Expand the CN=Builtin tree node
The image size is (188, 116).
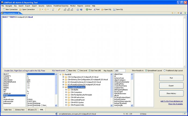click(x=66, y=90)
